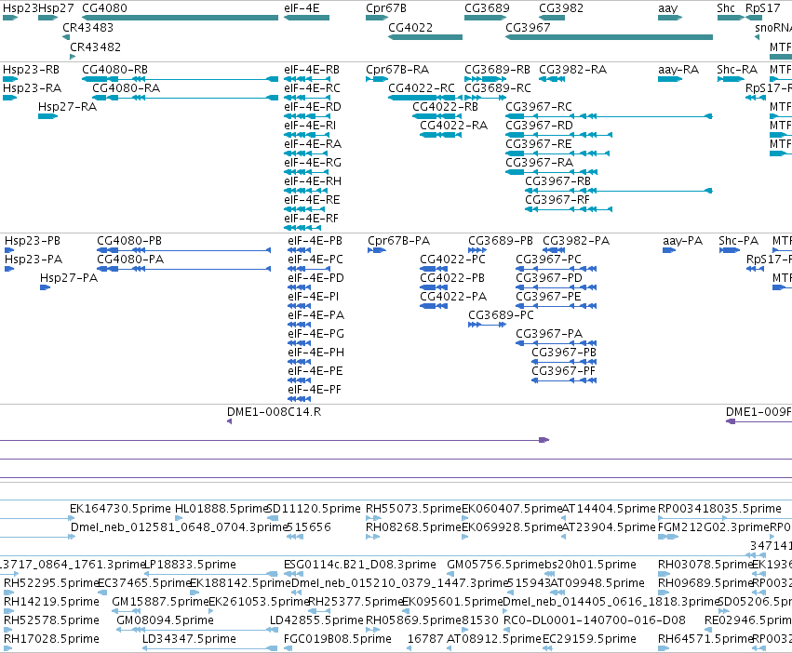Click the GM05756.5prime EST label
The width and height of the screenshot is (792, 653).
[x=495, y=564]
